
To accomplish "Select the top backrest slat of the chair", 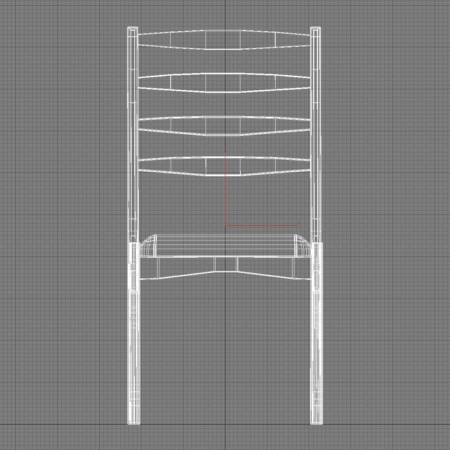I will tap(225, 40).
